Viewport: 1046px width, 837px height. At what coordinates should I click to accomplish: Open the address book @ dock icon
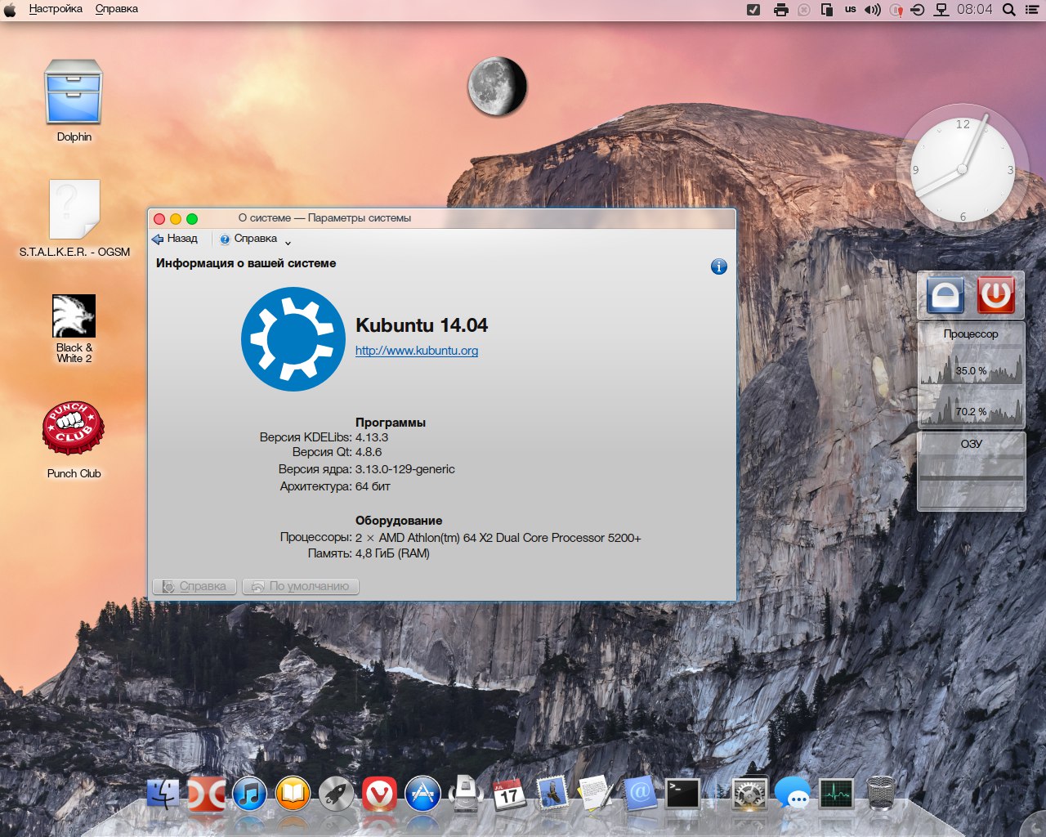tap(639, 794)
